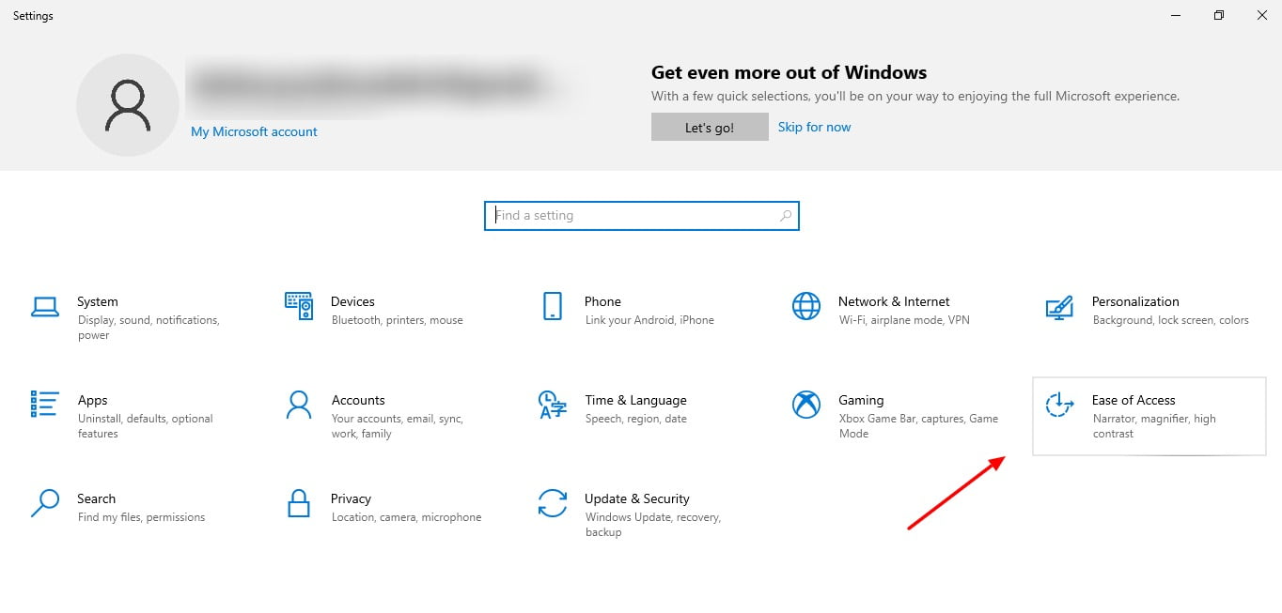
Task: Click the user profile avatar picture
Action: (127, 105)
